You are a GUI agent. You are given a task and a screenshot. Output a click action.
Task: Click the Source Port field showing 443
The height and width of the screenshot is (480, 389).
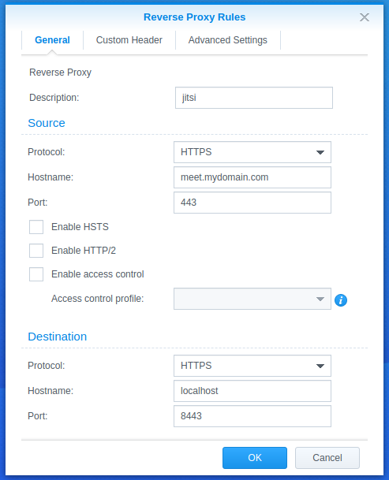coord(252,203)
